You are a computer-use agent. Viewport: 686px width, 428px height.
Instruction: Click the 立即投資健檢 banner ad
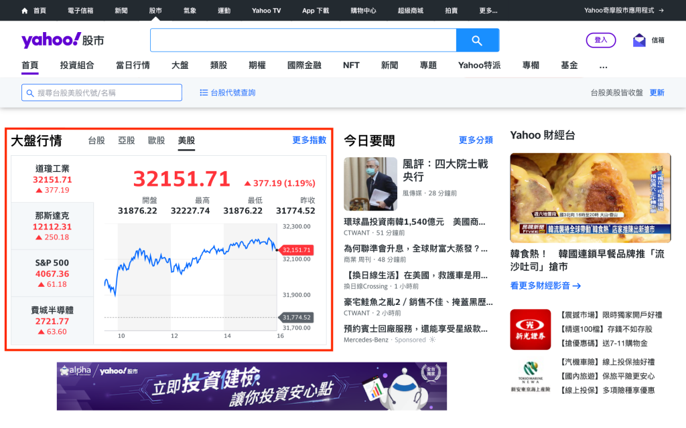coord(252,386)
